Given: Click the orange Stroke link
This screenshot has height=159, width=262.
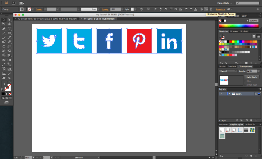Looking at the screenshot, I should (x=39, y=9).
